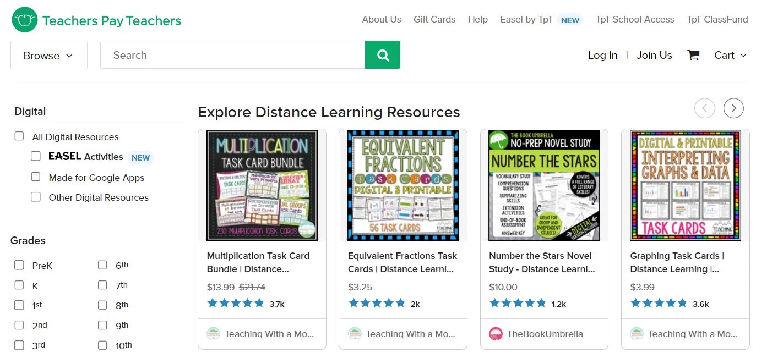Click TheBookUmbrella umbrella avatar icon
The image size is (767, 358).
pos(496,334)
